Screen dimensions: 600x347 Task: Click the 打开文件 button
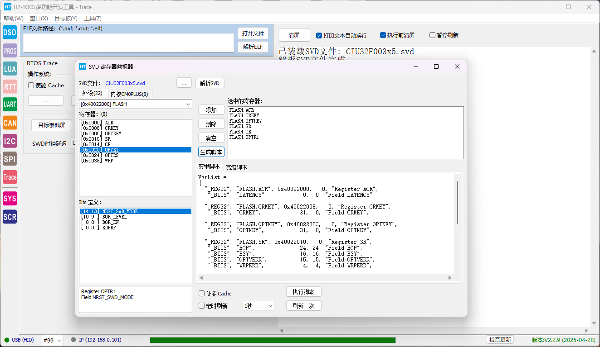point(253,33)
